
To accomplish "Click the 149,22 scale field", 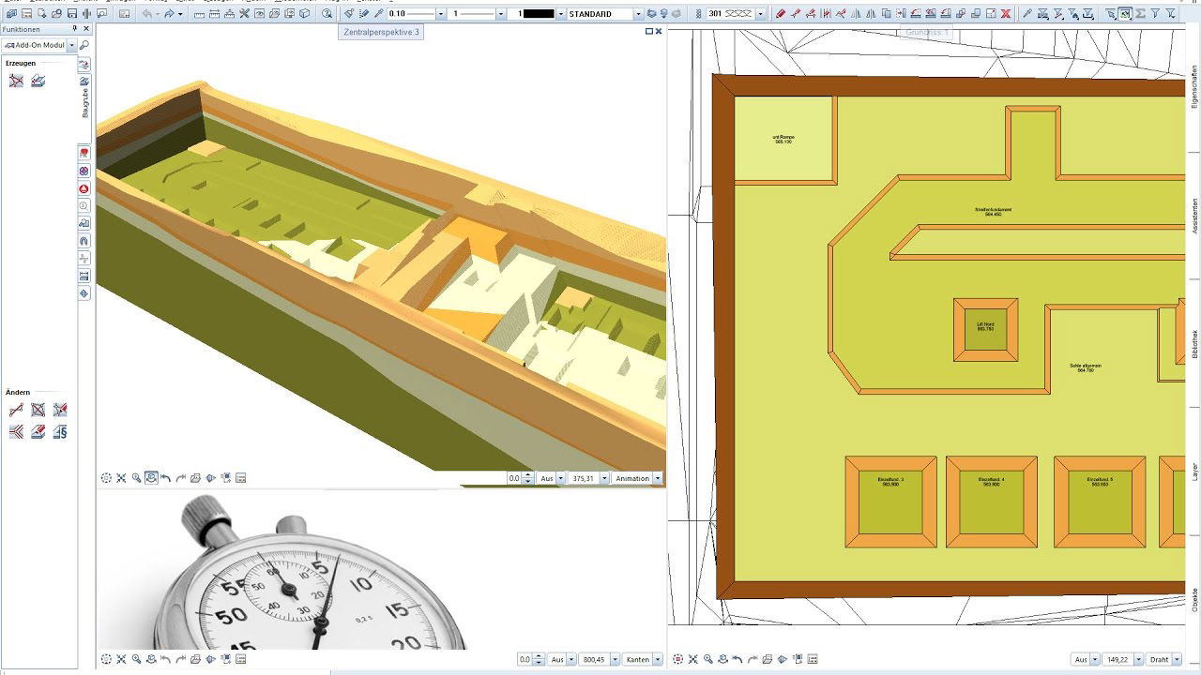I will (x=1118, y=659).
